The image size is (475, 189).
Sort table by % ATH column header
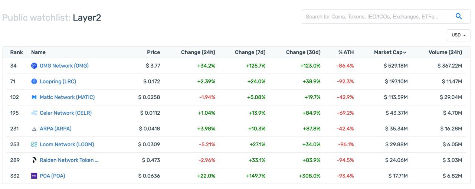tap(346, 52)
